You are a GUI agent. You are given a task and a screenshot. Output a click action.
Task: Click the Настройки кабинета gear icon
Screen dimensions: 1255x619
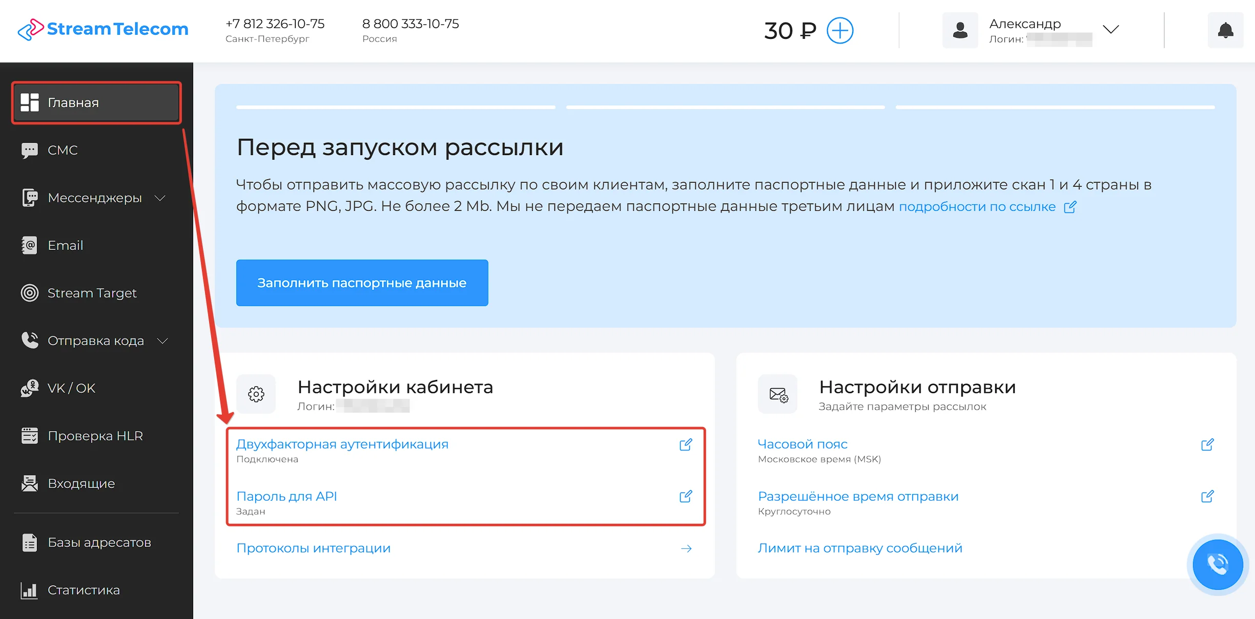pyautogui.click(x=256, y=394)
